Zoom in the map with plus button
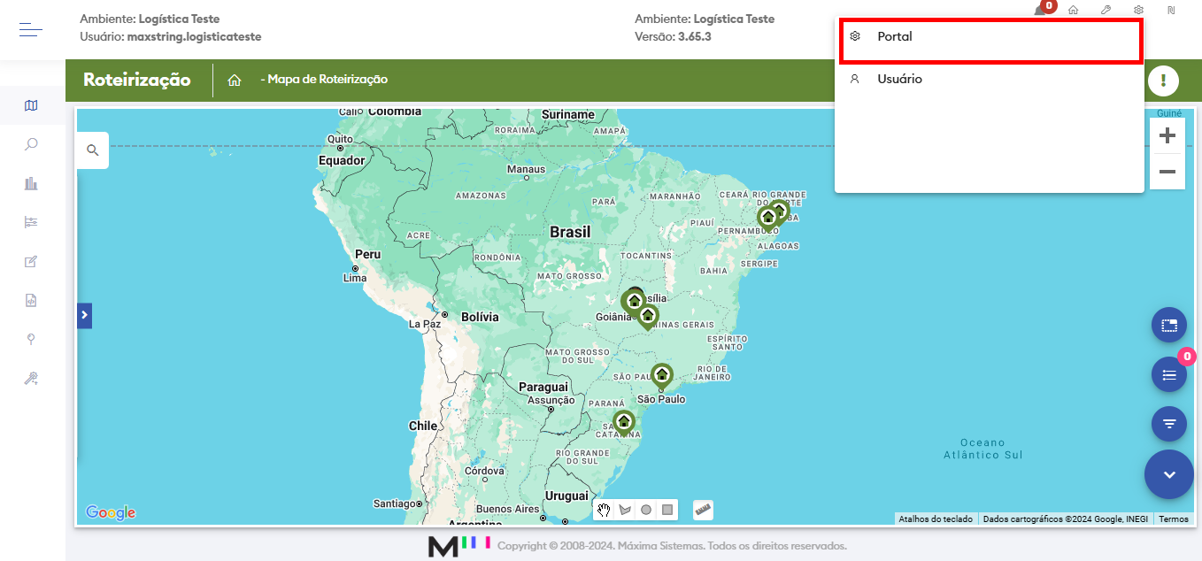 tap(1167, 135)
